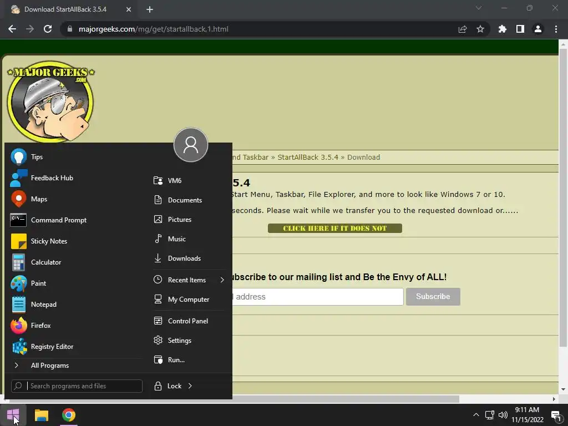Open Chrome three-dot menu
This screenshot has height=426, width=568.
click(556, 29)
